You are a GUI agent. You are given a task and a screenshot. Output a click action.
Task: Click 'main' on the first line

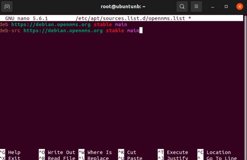tap(121, 25)
